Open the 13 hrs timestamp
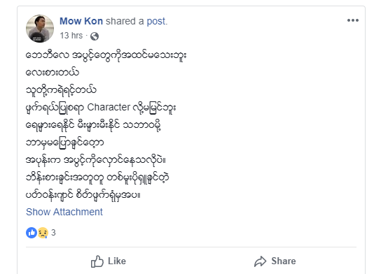The image size is (374, 274). 71,36
